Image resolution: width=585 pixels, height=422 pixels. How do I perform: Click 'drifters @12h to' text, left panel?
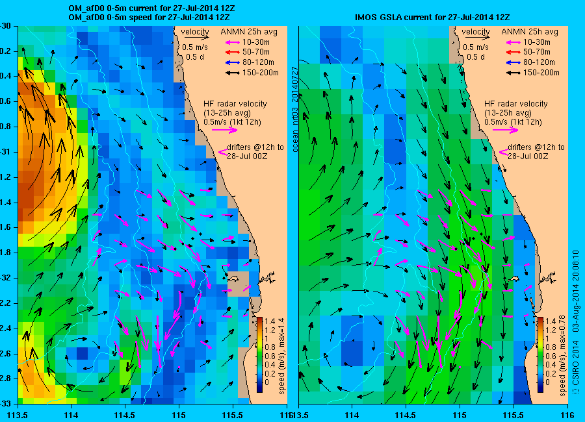coord(255,147)
